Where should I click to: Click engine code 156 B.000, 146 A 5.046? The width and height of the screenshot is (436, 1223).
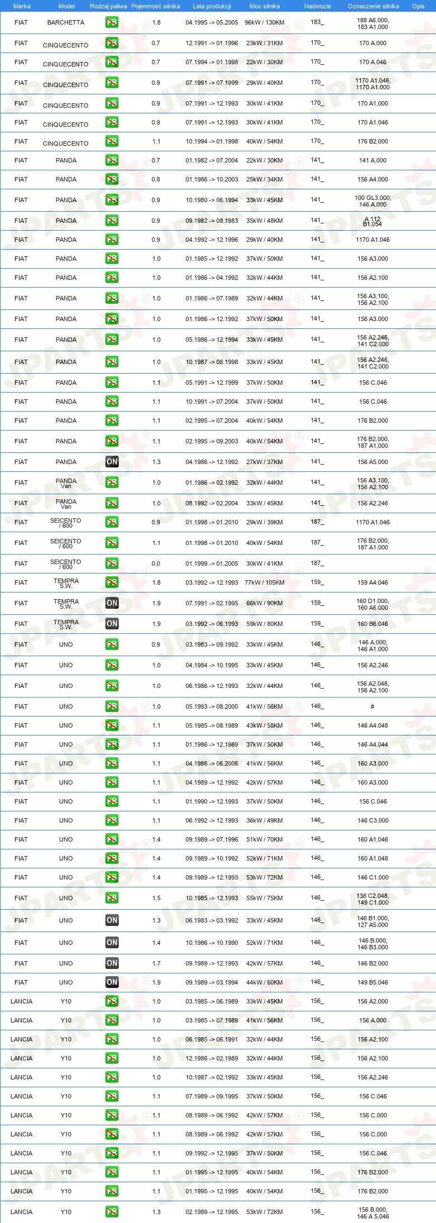373,1213
